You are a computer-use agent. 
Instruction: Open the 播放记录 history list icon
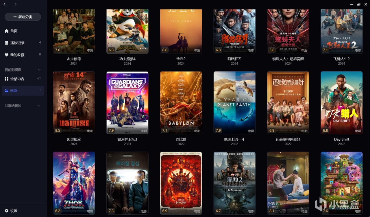pyautogui.click(x=7, y=43)
